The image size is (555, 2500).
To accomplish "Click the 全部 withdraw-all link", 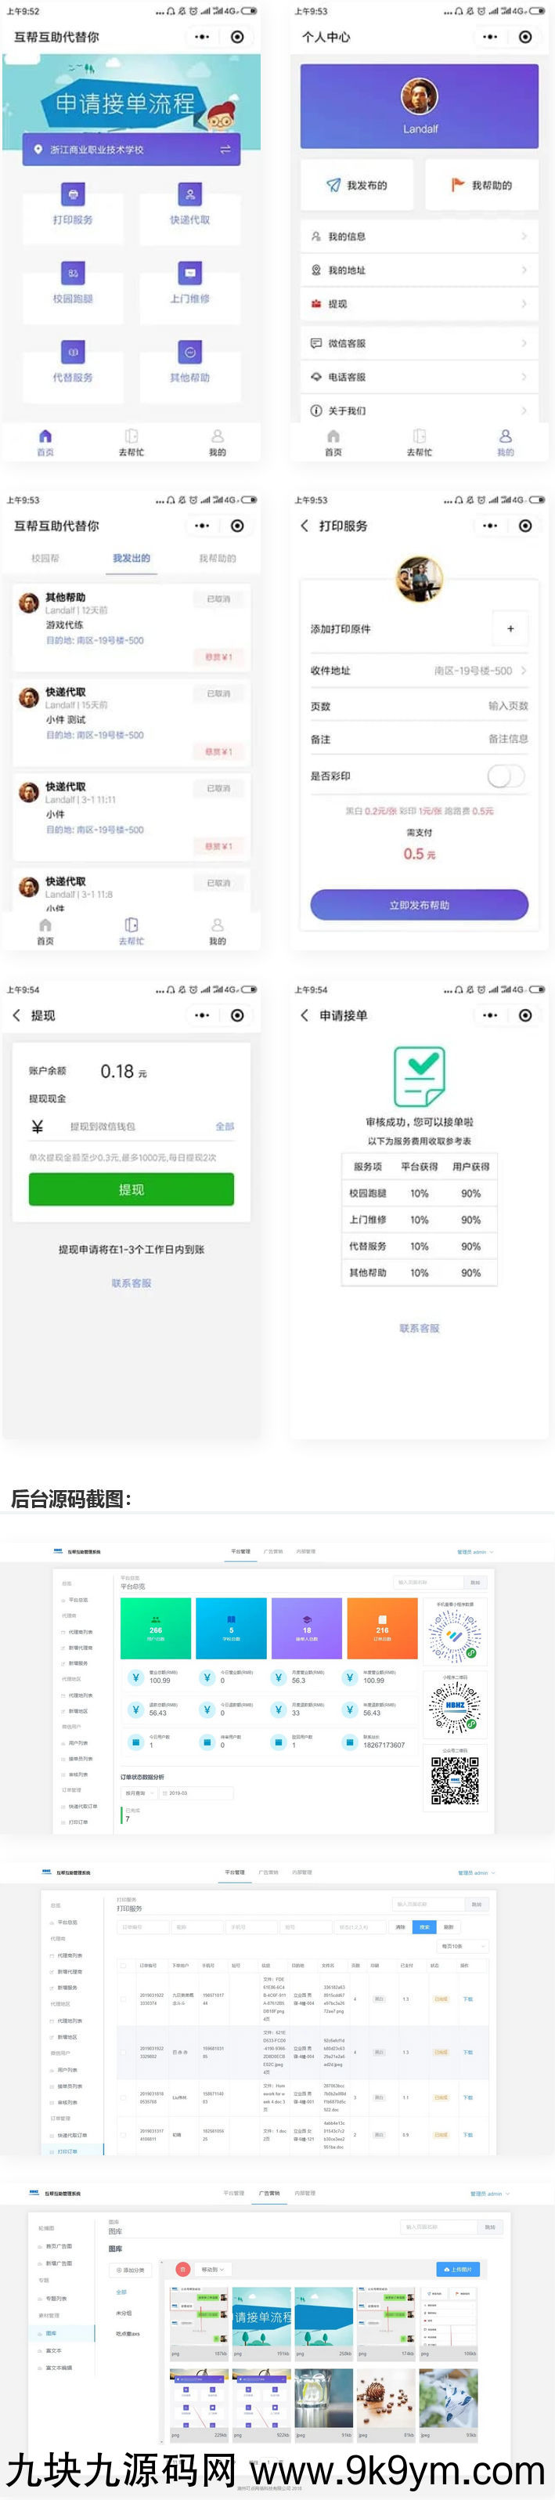I will [x=224, y=1127].
